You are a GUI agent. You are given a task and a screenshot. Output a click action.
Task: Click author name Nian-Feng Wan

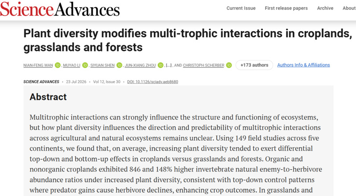pyautogui.click(x=38, y=65)
